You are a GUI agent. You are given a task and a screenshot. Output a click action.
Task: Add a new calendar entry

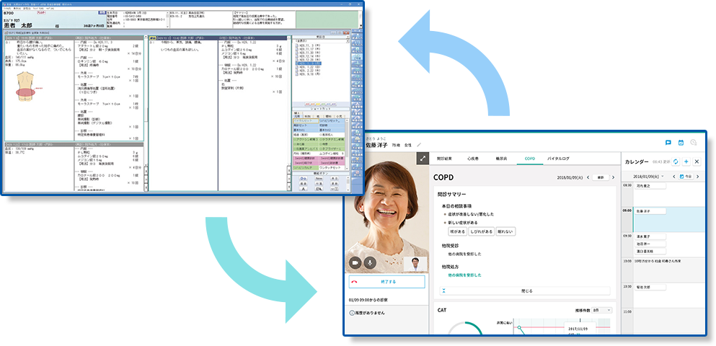686,161
